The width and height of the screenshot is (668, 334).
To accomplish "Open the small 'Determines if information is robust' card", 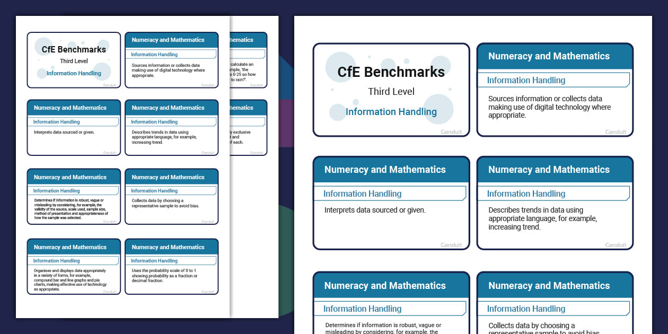I will [x=74, y=197].
